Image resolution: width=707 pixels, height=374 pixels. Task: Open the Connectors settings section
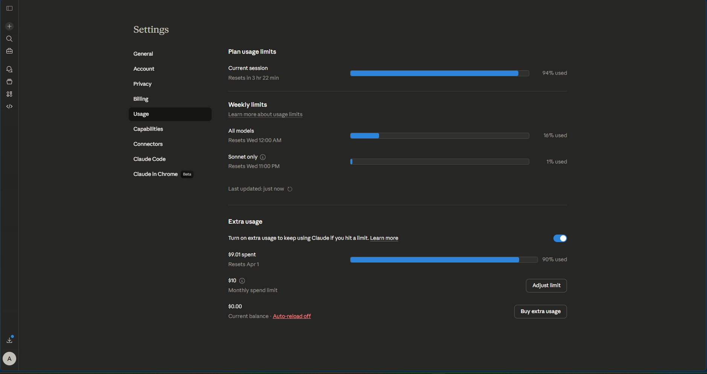(x=148, y=144)
